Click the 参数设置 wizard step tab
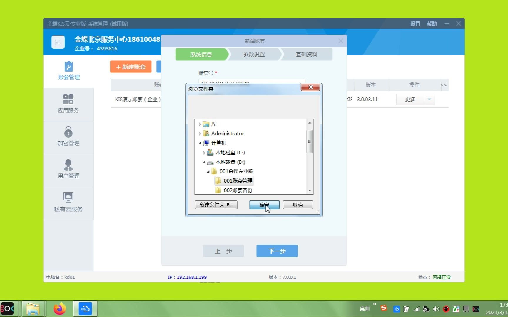The width and height of the screenshot is (508, 317). pos(254,54)
